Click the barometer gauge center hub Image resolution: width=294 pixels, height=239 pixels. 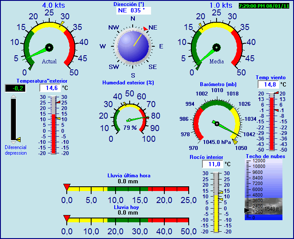[x=217, y=124]
